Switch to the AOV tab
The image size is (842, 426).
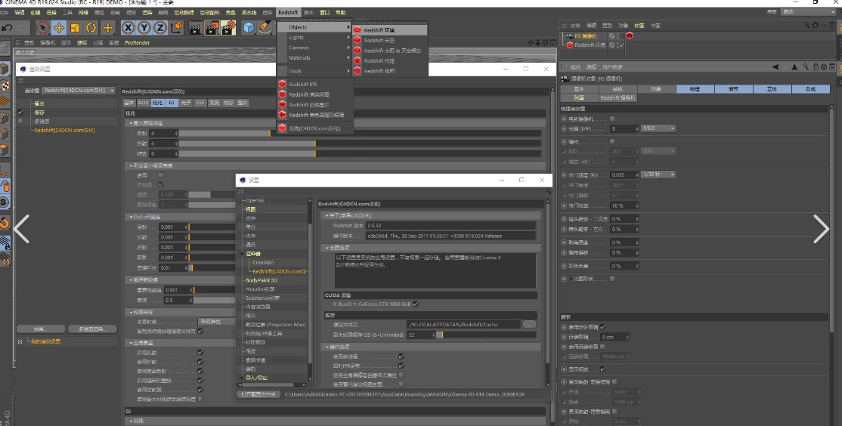(x=144, y=103)
